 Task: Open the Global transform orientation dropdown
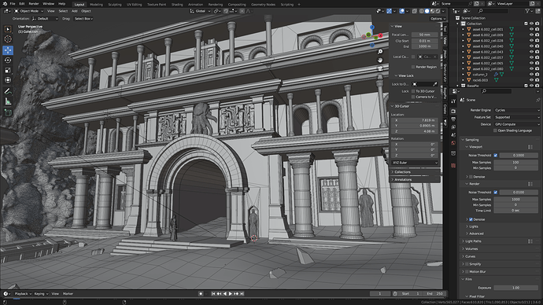click(x=200, y=11)
